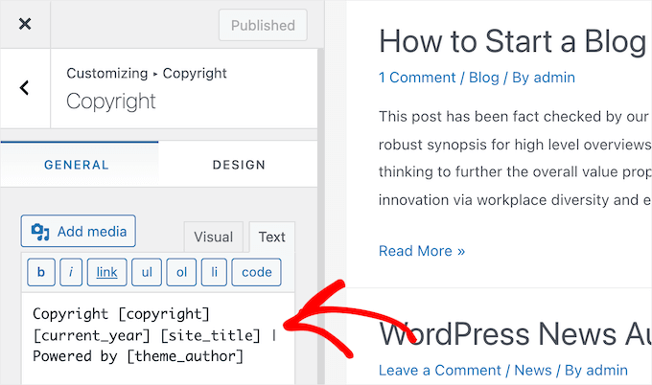
Task: Switch to the General tab
Action: pos(77,165)
